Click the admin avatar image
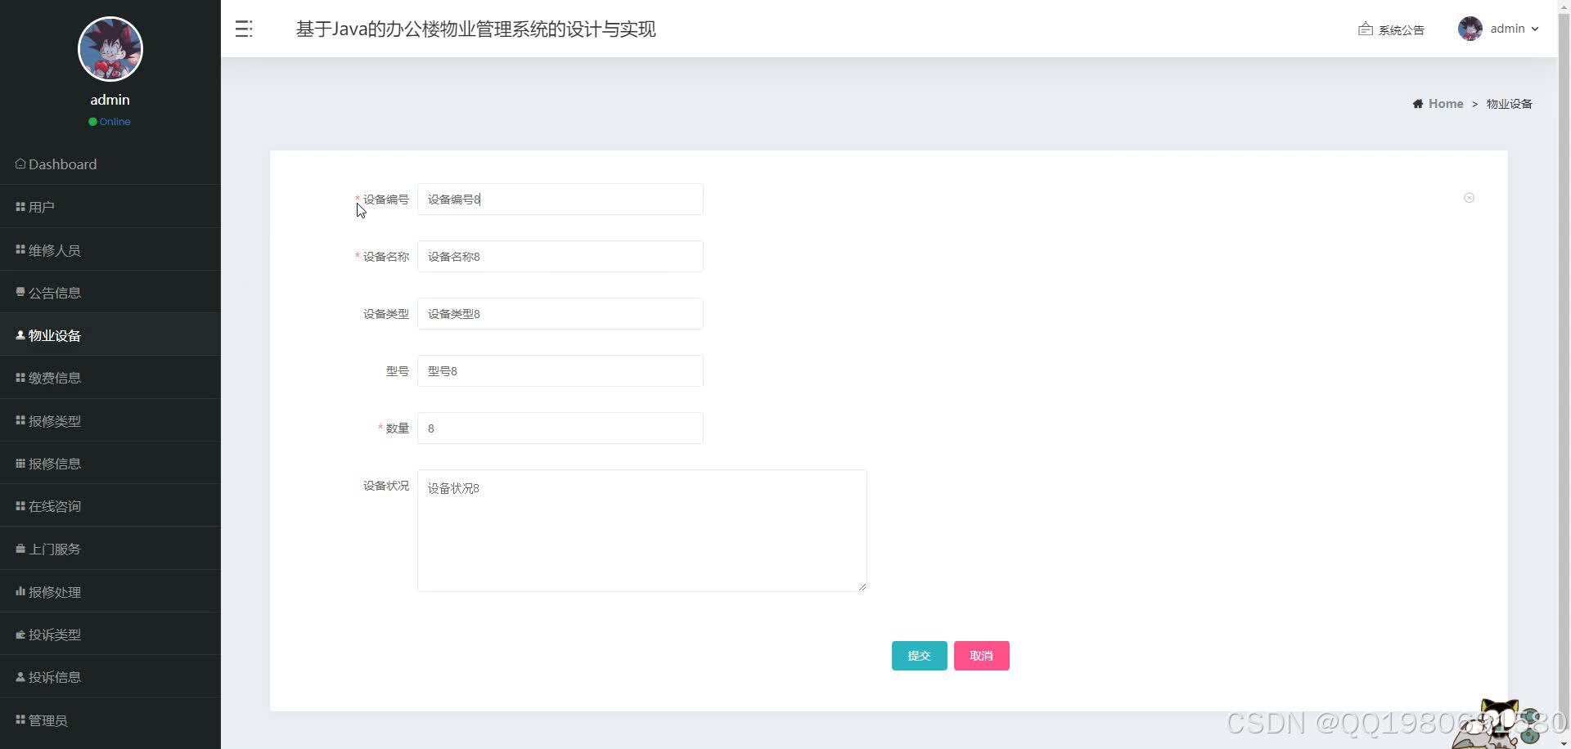The width and height of the screenshot is (1571, 749). (1471, 28)
